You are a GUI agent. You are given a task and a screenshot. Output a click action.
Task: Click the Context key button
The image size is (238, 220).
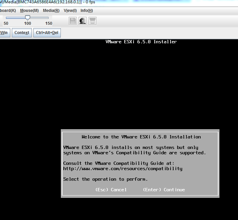pos(22,33)
